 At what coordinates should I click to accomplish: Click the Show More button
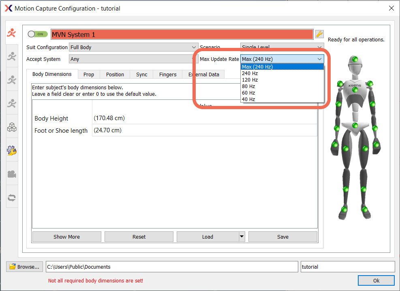66,237
